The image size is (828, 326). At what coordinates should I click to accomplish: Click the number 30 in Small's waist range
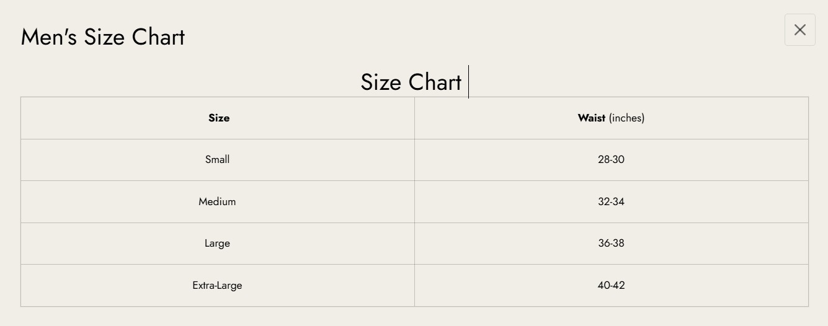(618, 159)
